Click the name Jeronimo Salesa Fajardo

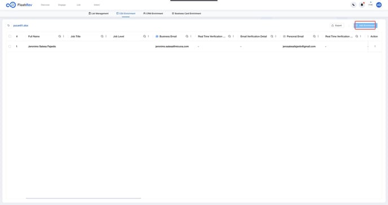(42, 46)
